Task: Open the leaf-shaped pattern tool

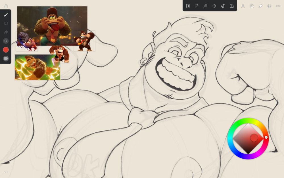Action: pyautogui.click(x=223, y=6)
